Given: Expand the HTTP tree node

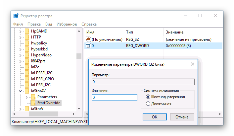Looking at the screenshot, I should 21,37.
